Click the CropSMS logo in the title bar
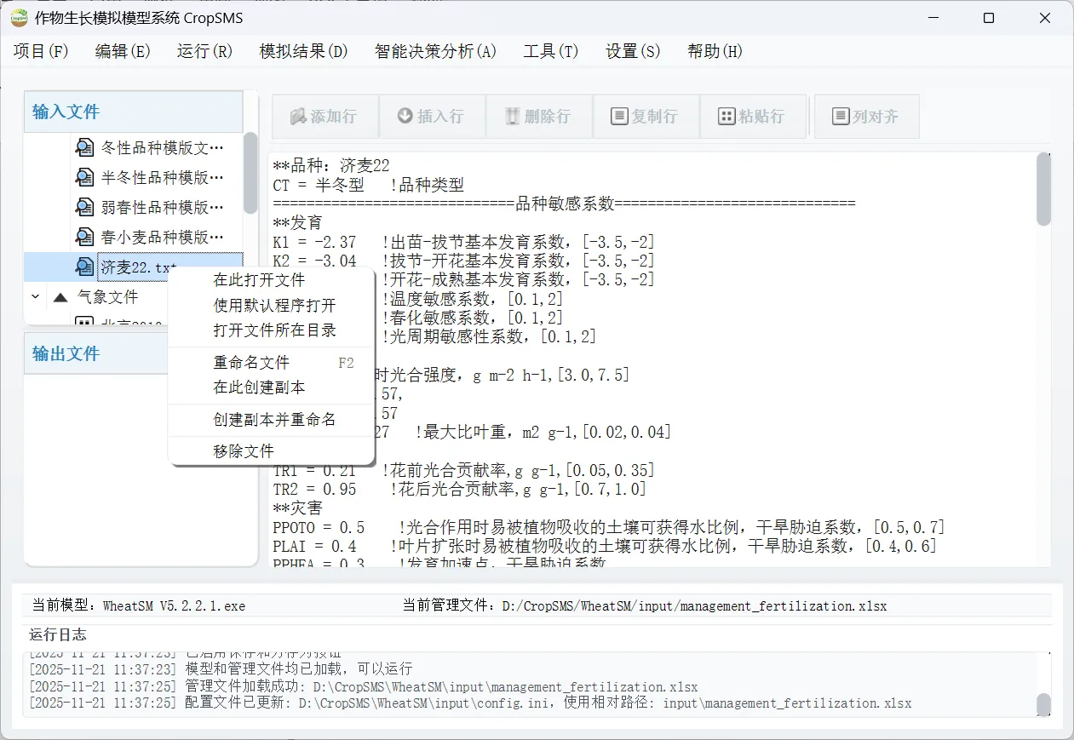The height and width of the screenshot is (740, 1074). click(19, 17)
